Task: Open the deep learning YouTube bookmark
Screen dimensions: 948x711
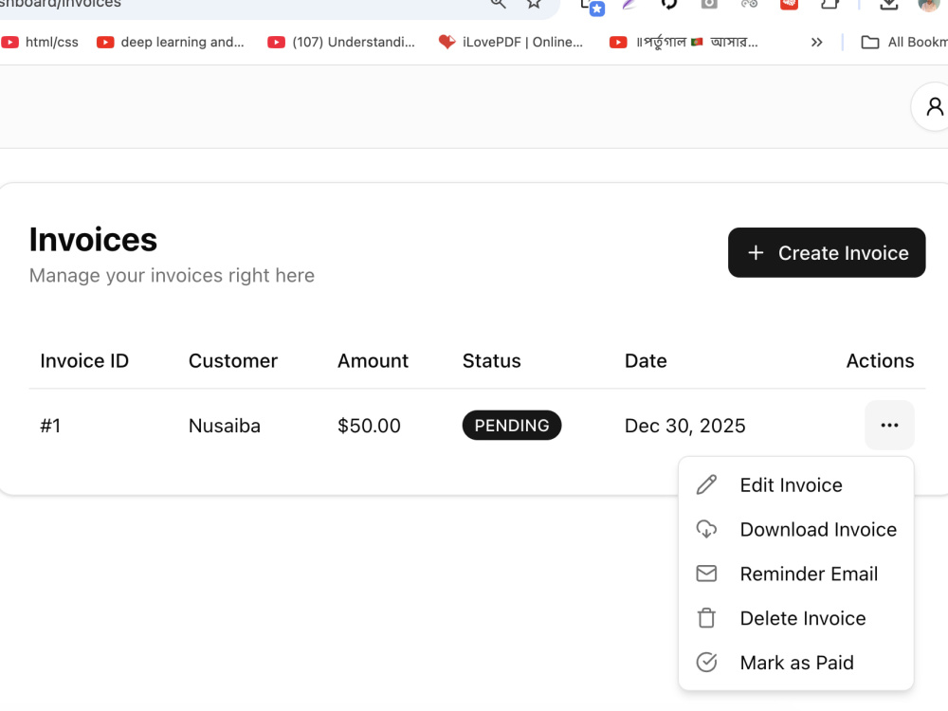Action: click(x=171, y=43)
